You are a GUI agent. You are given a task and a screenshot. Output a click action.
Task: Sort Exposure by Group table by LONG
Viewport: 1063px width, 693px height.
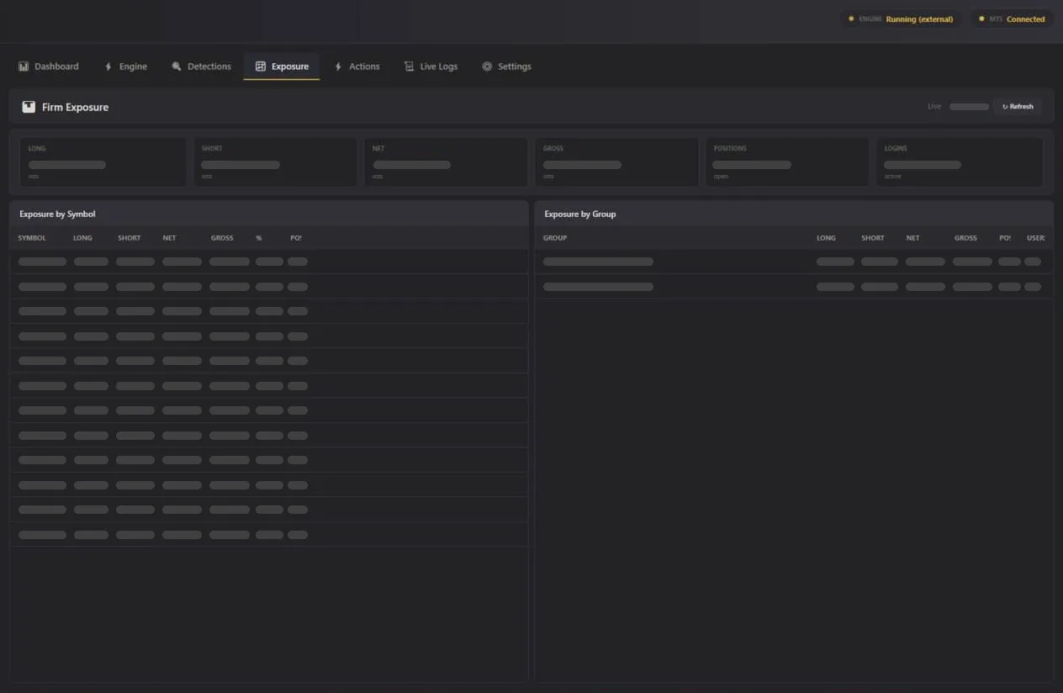[x=826, y=238]
